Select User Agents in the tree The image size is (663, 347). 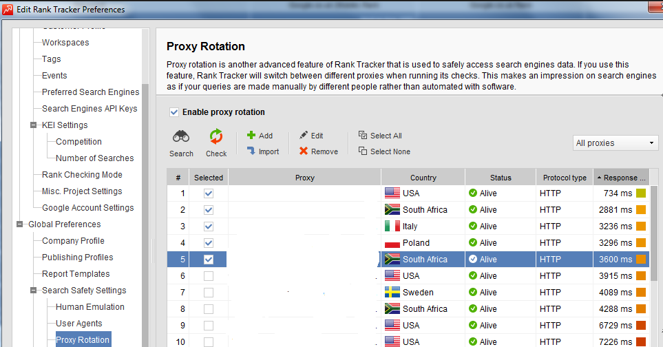pos(79,324)
